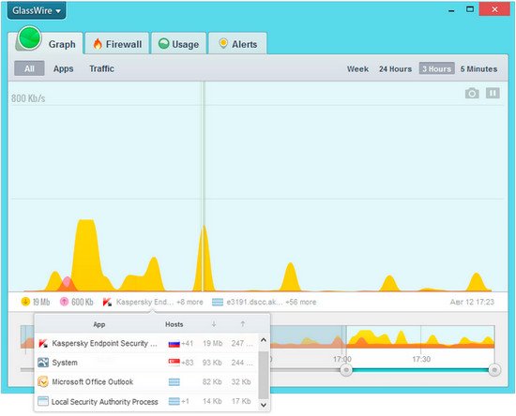
Task: Click the Russian flag in Kaspersky row
Action: 175,344
